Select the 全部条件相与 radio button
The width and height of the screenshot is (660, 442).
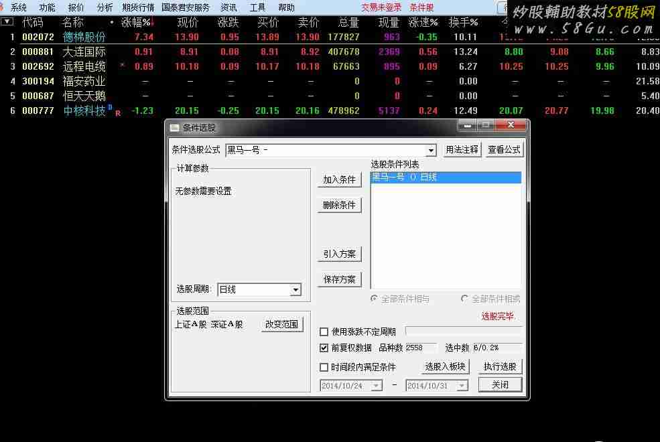(x=374, y=299)
